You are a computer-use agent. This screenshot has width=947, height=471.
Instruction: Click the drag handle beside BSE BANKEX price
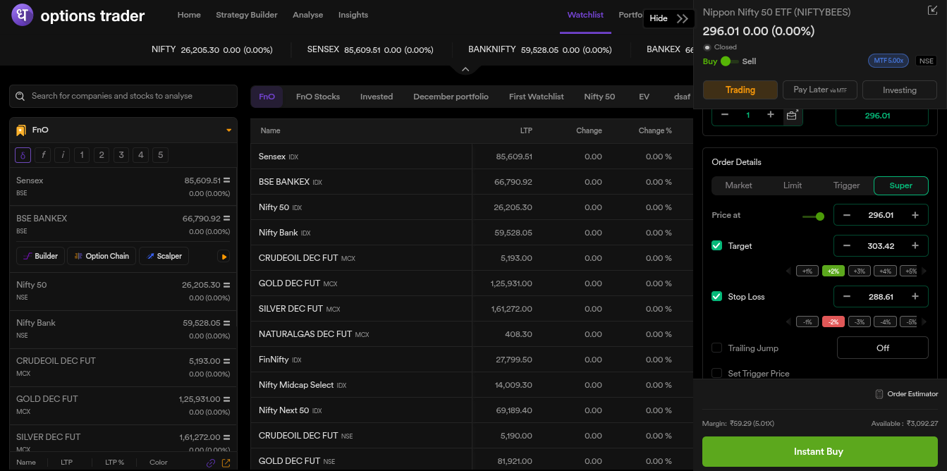[227, 219]
